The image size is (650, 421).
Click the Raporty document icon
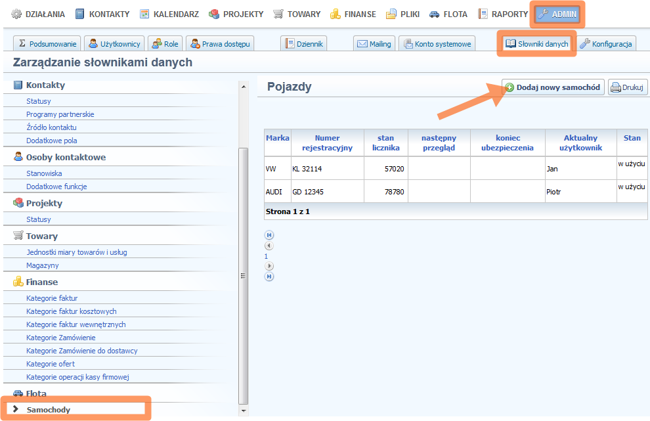[483, 14]
